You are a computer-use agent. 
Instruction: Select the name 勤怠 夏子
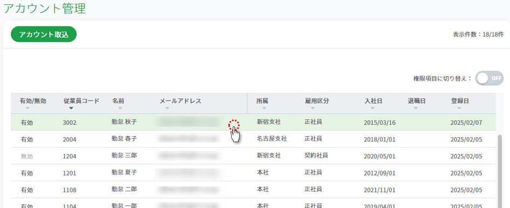click(x=124, y=172)
